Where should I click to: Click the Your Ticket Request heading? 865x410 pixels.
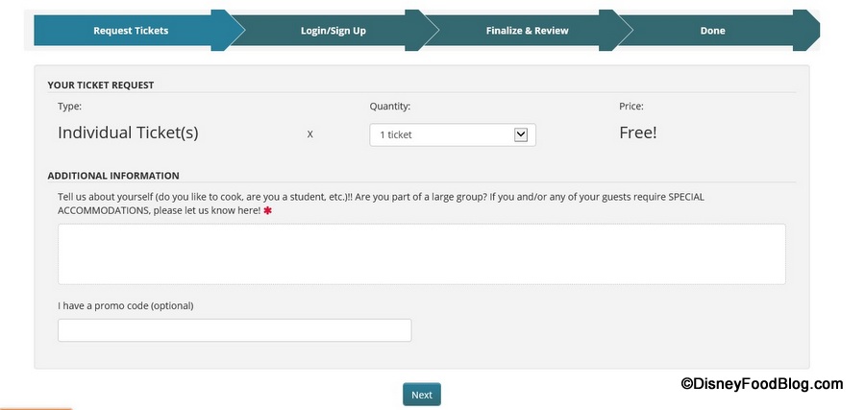(100, 84)
